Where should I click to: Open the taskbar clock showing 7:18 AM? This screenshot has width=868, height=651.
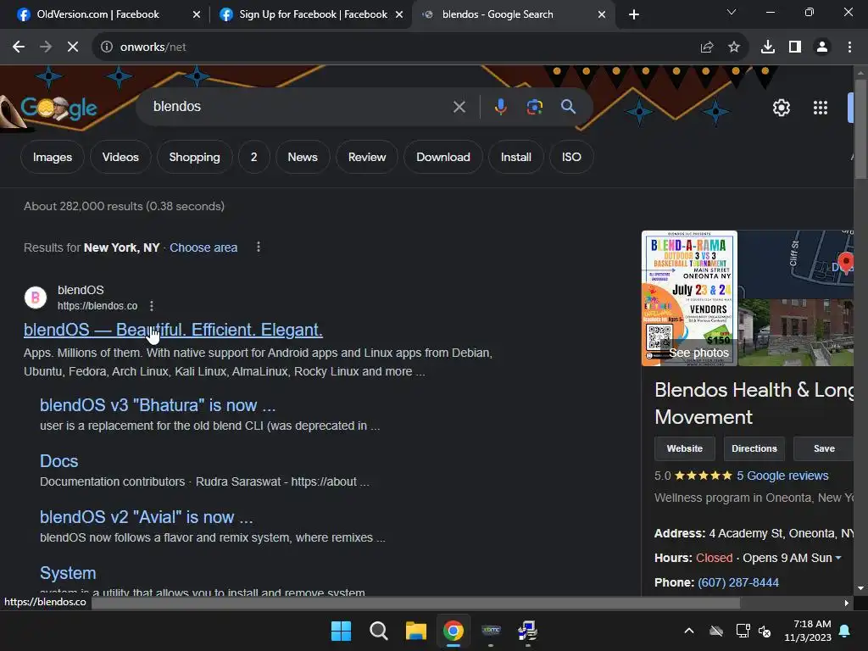tap(808, 631)
